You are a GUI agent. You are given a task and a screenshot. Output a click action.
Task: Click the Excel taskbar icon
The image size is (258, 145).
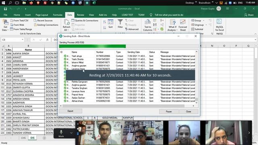[x=94, y=3]
